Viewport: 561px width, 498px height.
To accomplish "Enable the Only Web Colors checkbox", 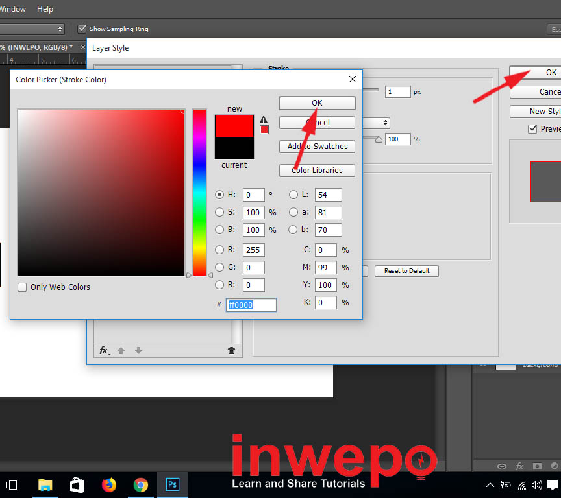I will click(23, 287).
